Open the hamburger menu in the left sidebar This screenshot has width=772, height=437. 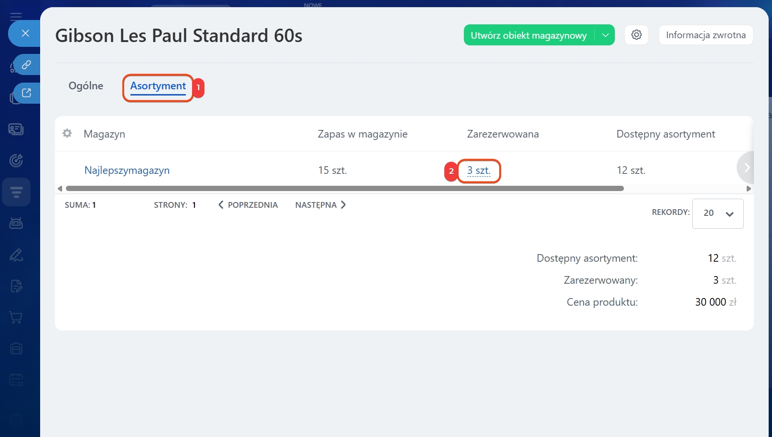(x=16, y=16)
